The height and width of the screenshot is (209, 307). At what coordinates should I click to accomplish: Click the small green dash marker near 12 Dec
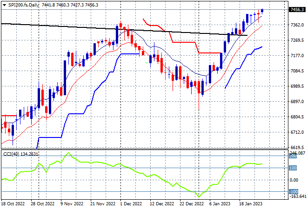tap(147, 63)
